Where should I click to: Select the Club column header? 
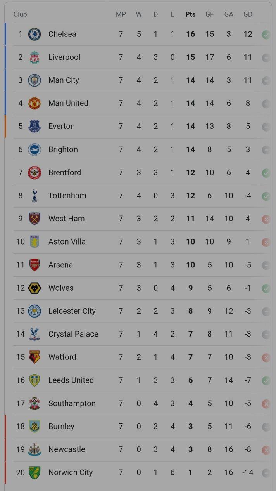[20, 14]
